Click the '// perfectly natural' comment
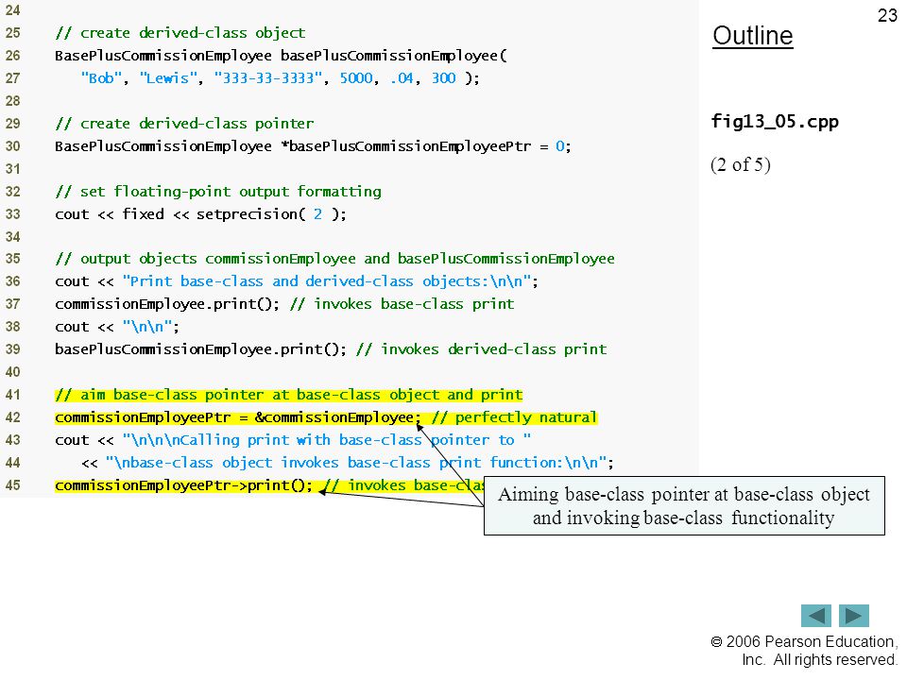The image size is (907, 680). [514, 417]
